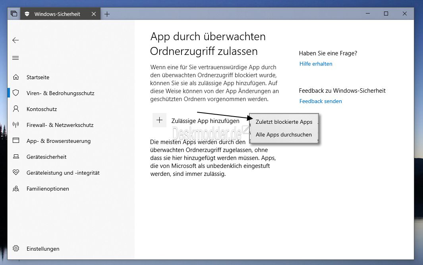Click the Haben Sie eine Frage? text
The height and width of the screenshot is (265, 423).
point(328,53)
